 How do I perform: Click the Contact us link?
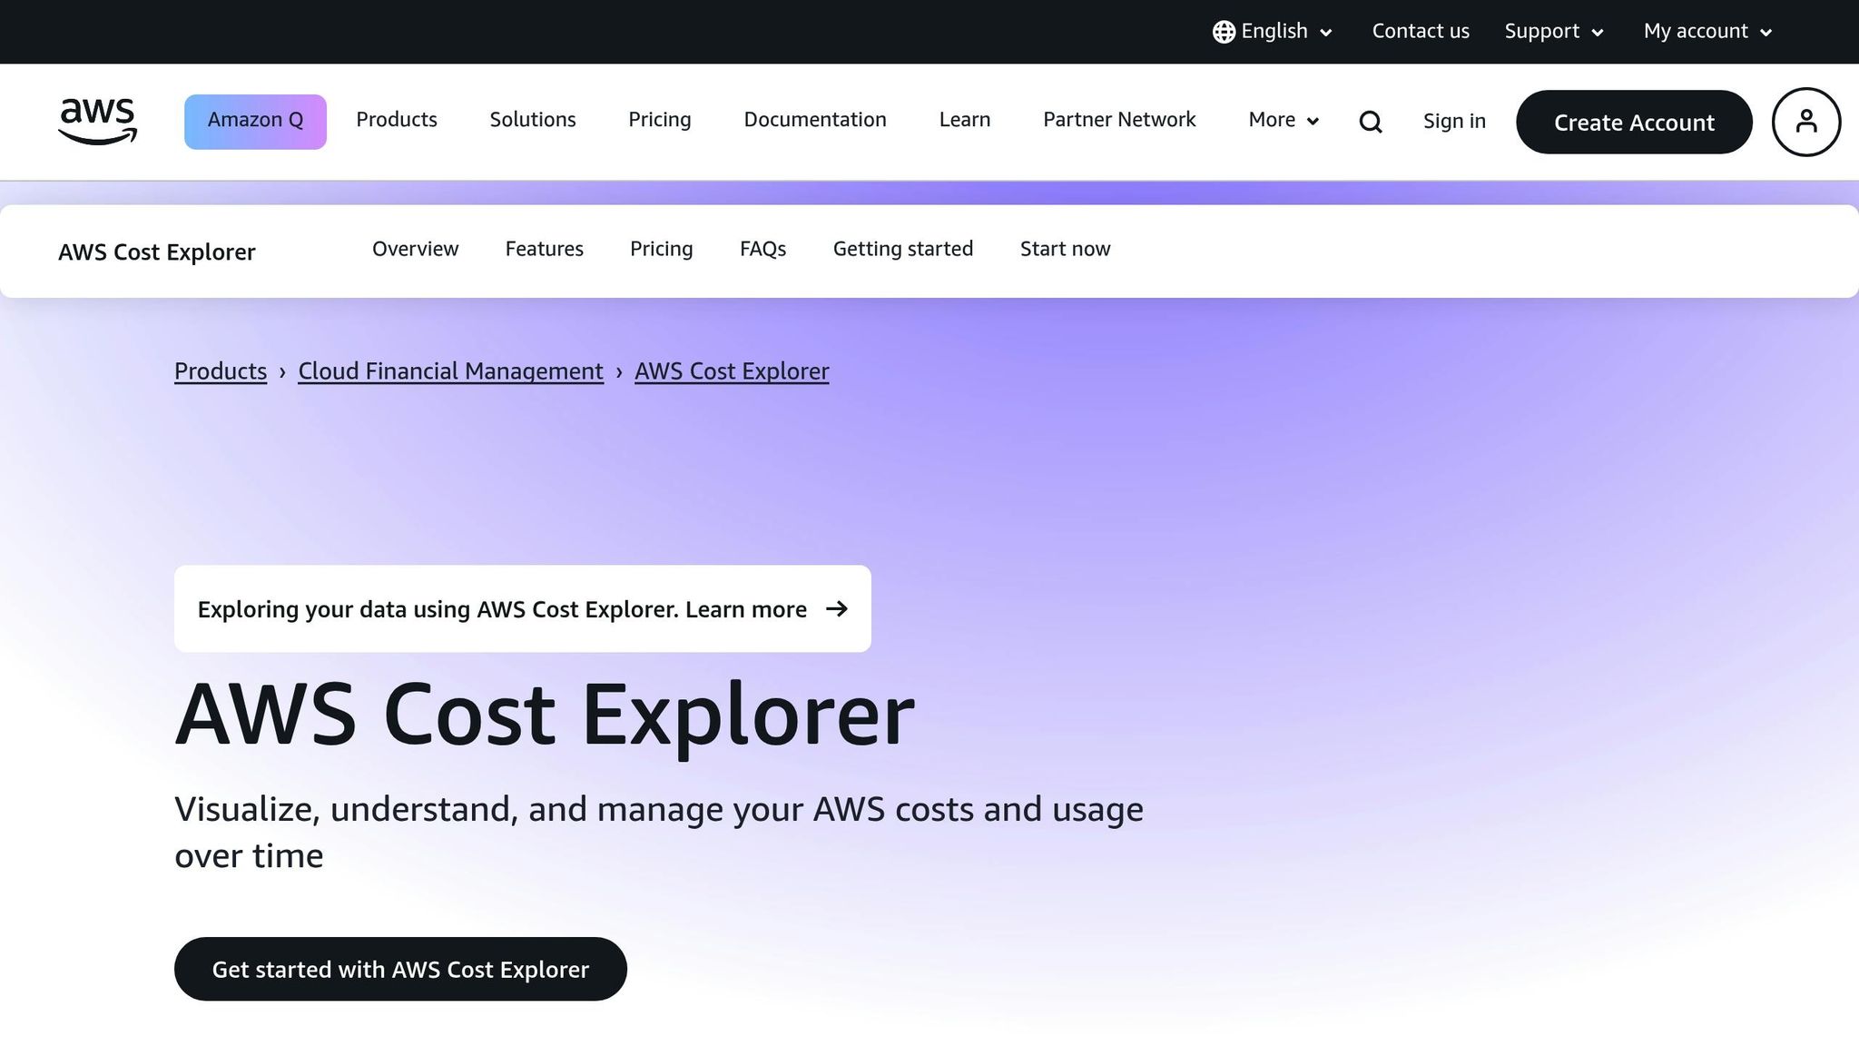(x=1421, y=32)
